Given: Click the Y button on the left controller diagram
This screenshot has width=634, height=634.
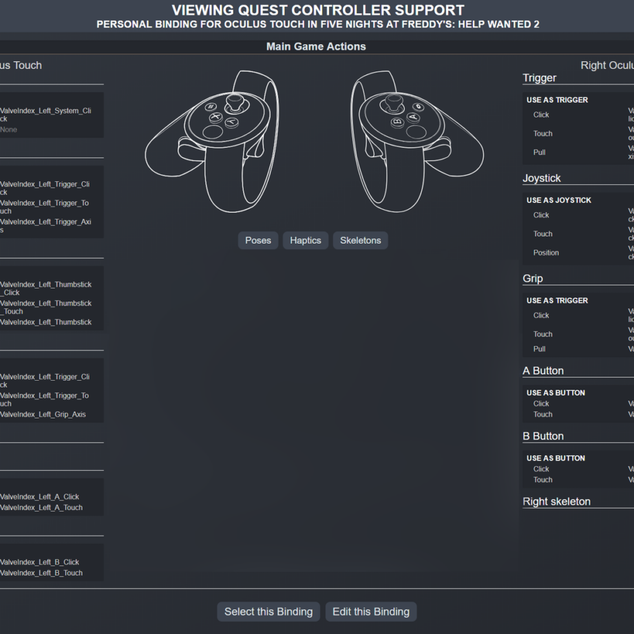Looking at the screenshot, I should click(232, 122).
